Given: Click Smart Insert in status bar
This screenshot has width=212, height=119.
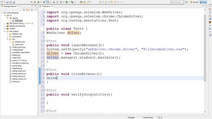Looking at the screenshot, I should [x=148, y=118].
